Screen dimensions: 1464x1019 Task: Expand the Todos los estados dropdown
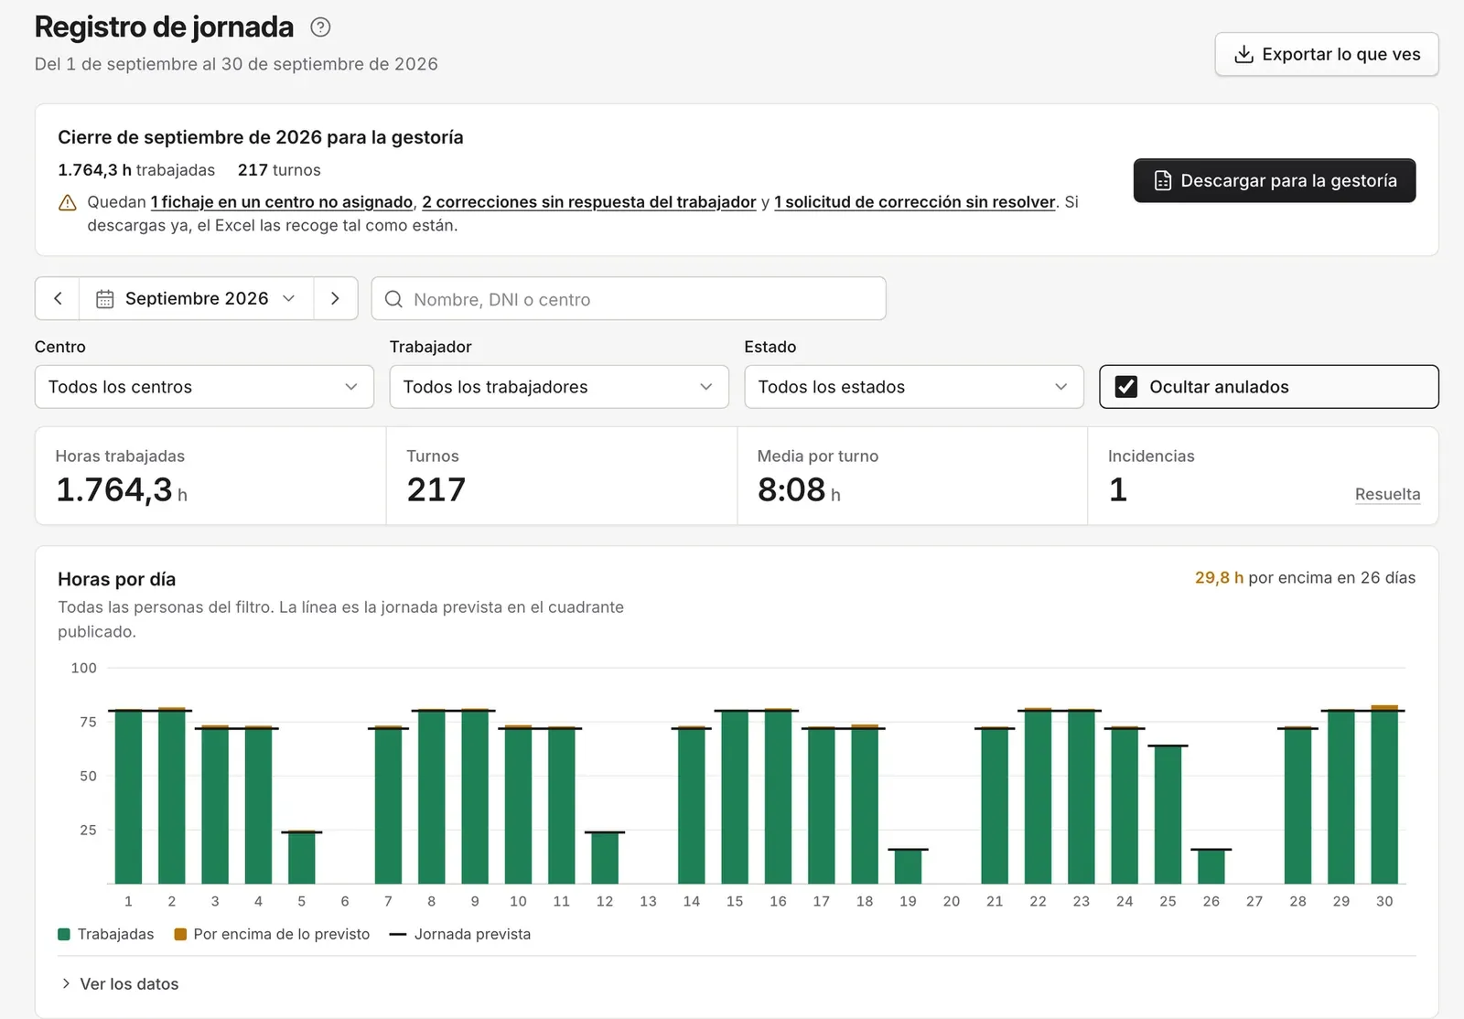(x=914, y=387)
